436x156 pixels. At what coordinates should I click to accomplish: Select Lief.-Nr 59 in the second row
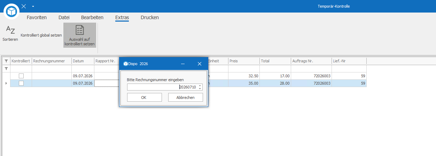(x=349, y=83)
